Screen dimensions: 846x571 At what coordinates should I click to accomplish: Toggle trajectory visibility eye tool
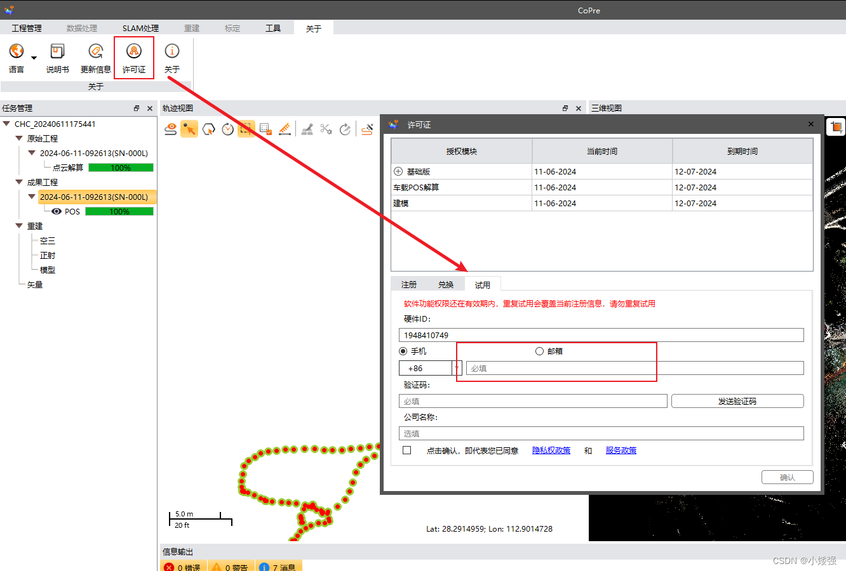point(171,129)
